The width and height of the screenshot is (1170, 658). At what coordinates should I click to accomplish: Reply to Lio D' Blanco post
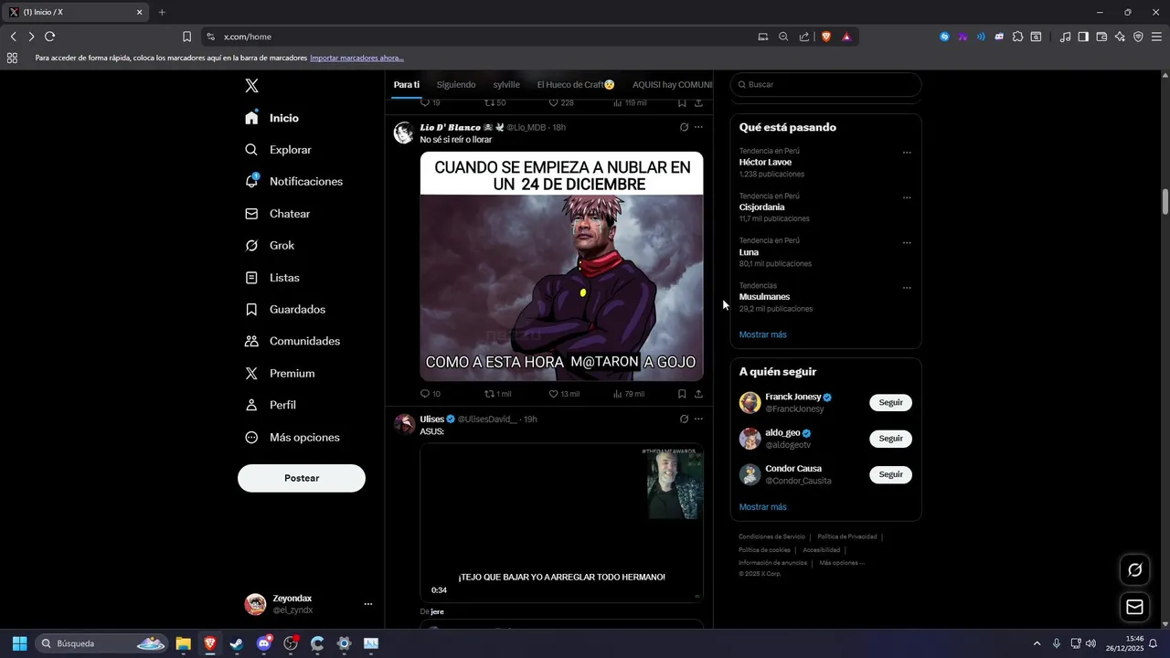pyautogui.click(x=430, y=394)
